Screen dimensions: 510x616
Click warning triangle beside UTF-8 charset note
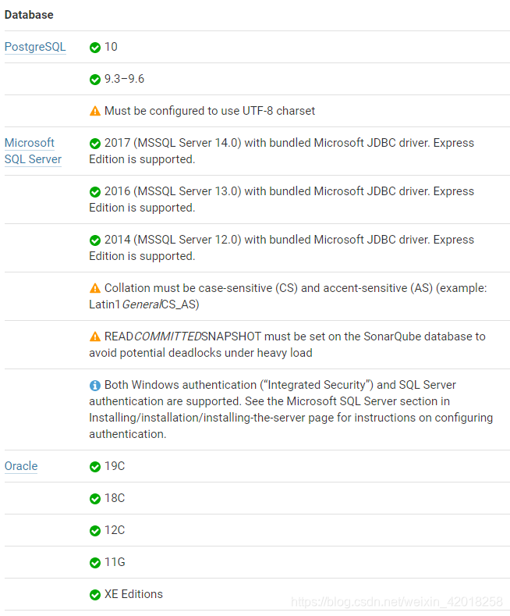[95, 111]
